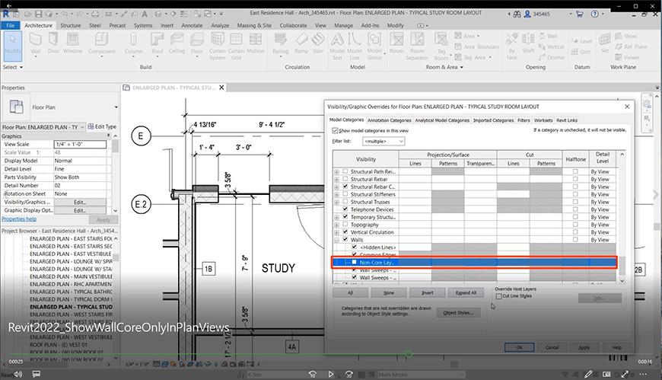Expand the Temporary Structu... category

(337, 217)
